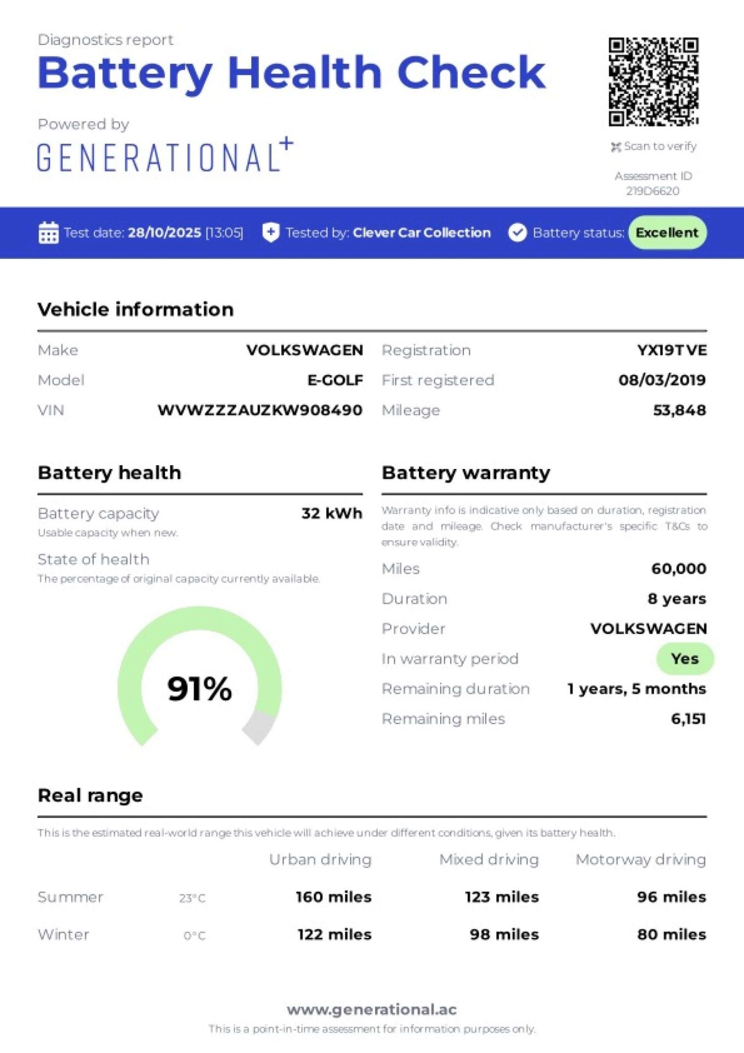Image resolution: width=744 pixels, height=1053 pixels.
Task: Click the Motorway driving column header
Action: 641,860
